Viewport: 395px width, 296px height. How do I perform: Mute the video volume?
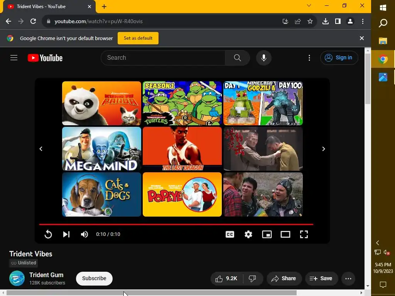tap(84, 234)
